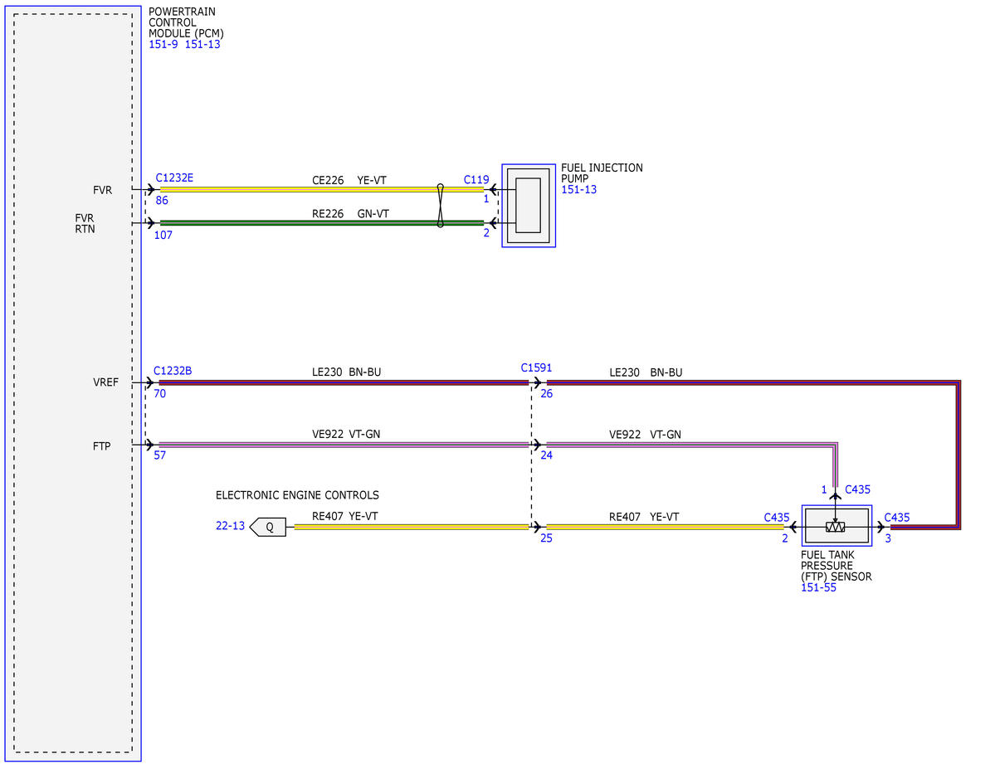The width and height of the screenshot is (995, 769).
Task: Open the 151-9 PCM page reference link
Action: click(x=163, y=45)
